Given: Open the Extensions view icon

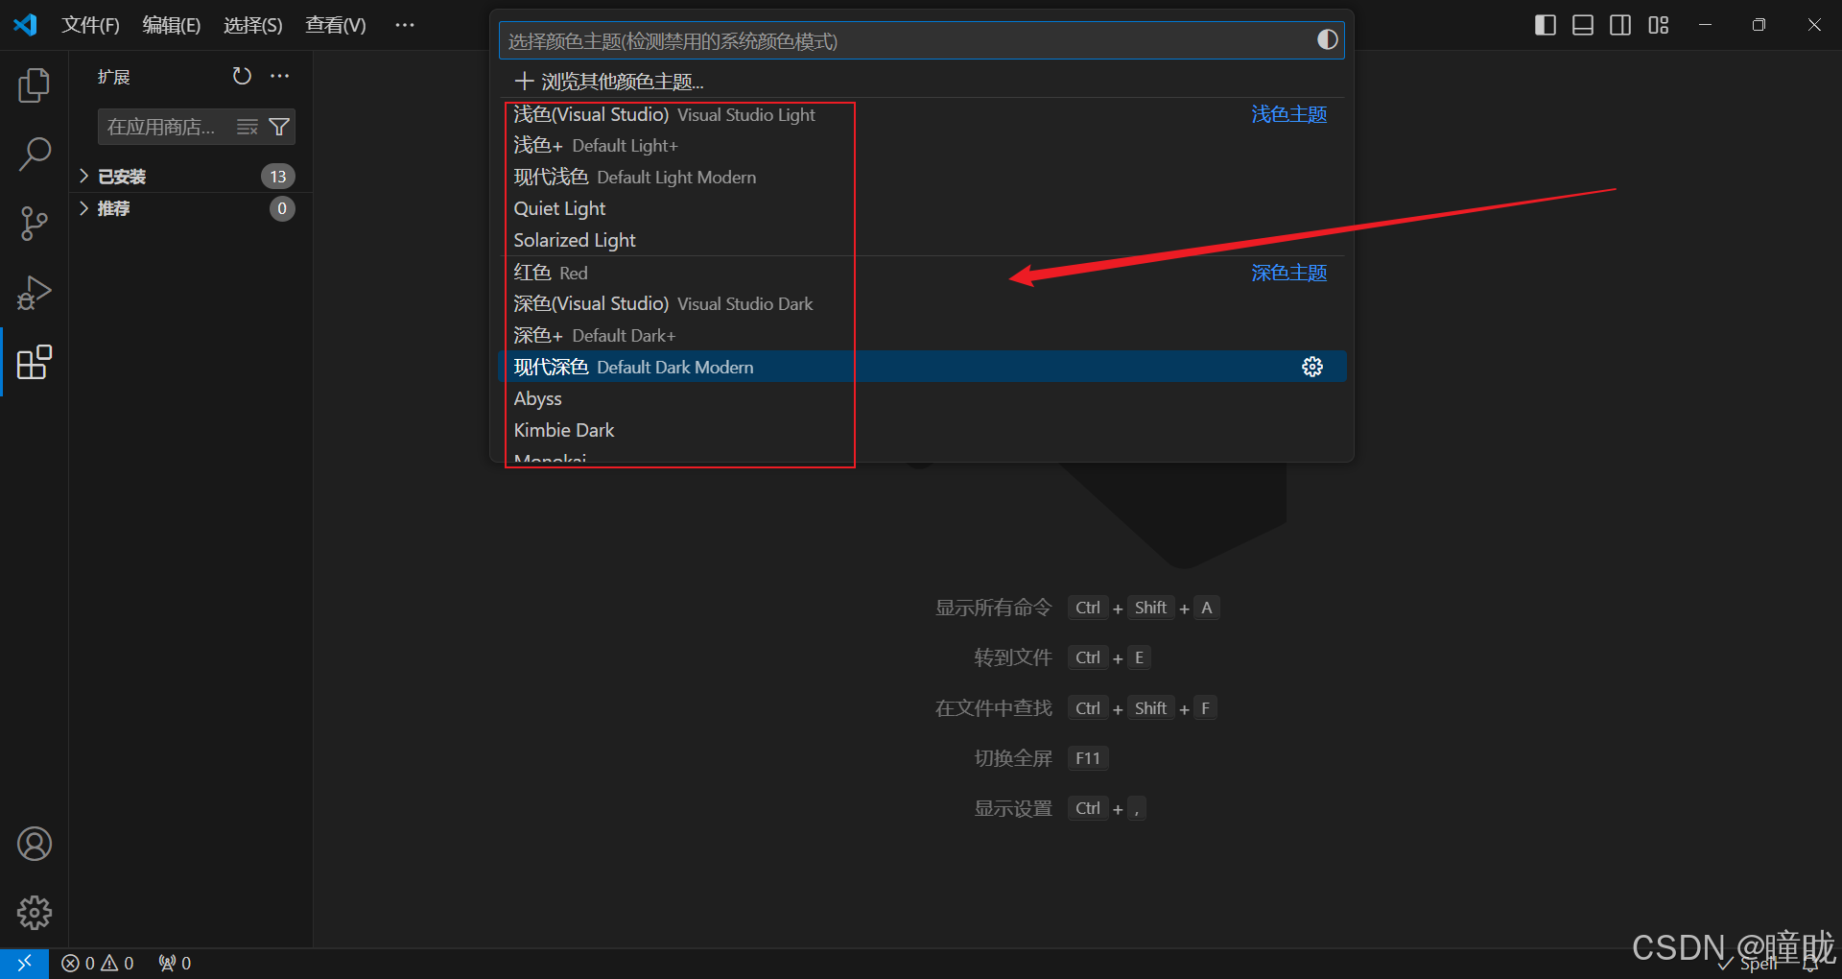Looking at the screenshot, I should [34, 362].
